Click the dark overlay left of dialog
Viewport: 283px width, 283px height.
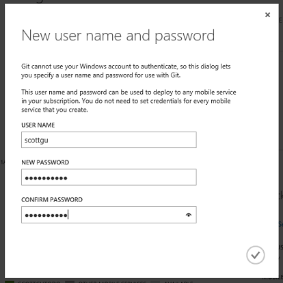click(x=2, y=91)
